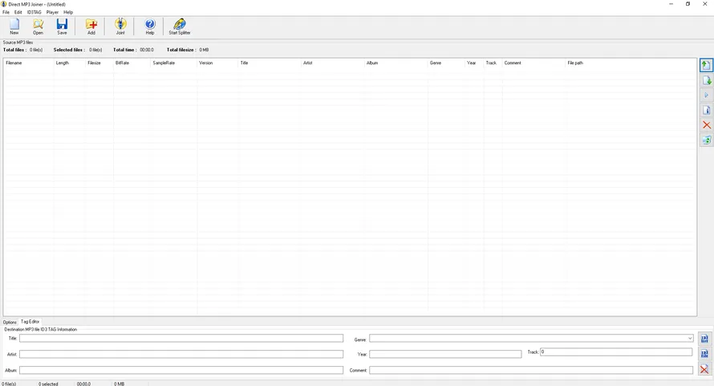Close the Direct MP3 Joiner window
714x386 pixels.
[x=705, y=4]
